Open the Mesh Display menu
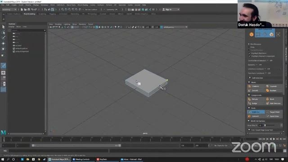The image size is (288, 162). pos(83,5)
